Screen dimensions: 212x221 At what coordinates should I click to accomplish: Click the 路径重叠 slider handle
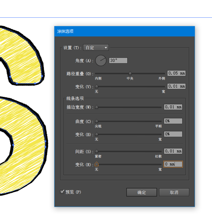(x=130, y=73)
